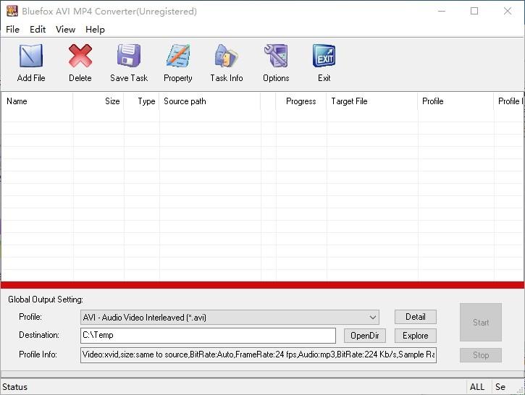This screenshot has width=525, height=395.
Task: Open the Edit menu
Action: pyautogui.click(x=38, y=30)
